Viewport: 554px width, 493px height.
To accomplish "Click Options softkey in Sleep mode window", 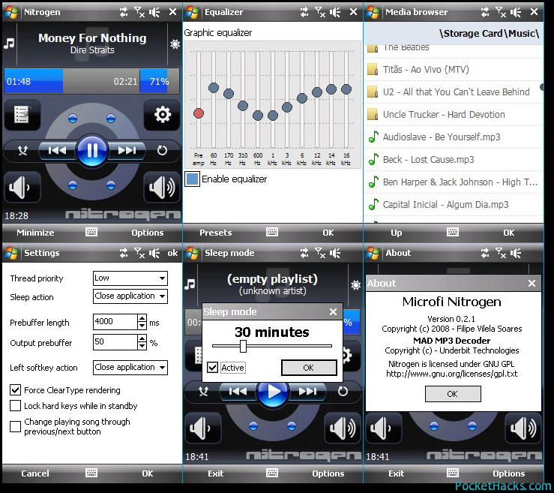I will 328,473.
